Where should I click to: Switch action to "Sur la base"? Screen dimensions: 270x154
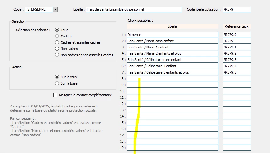57,83
